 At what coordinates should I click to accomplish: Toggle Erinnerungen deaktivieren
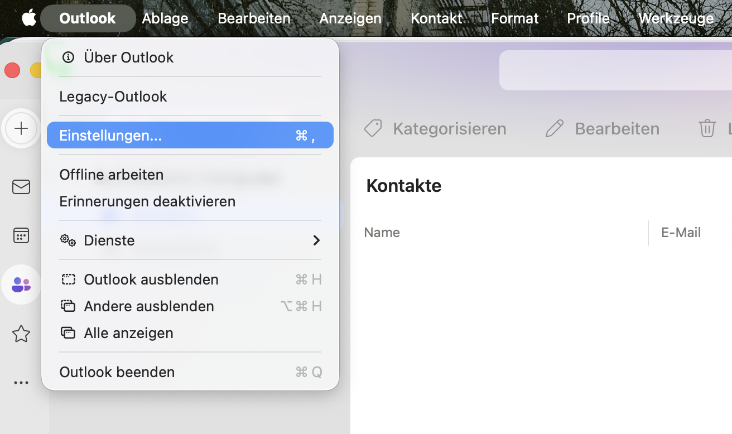coord(147,201)
